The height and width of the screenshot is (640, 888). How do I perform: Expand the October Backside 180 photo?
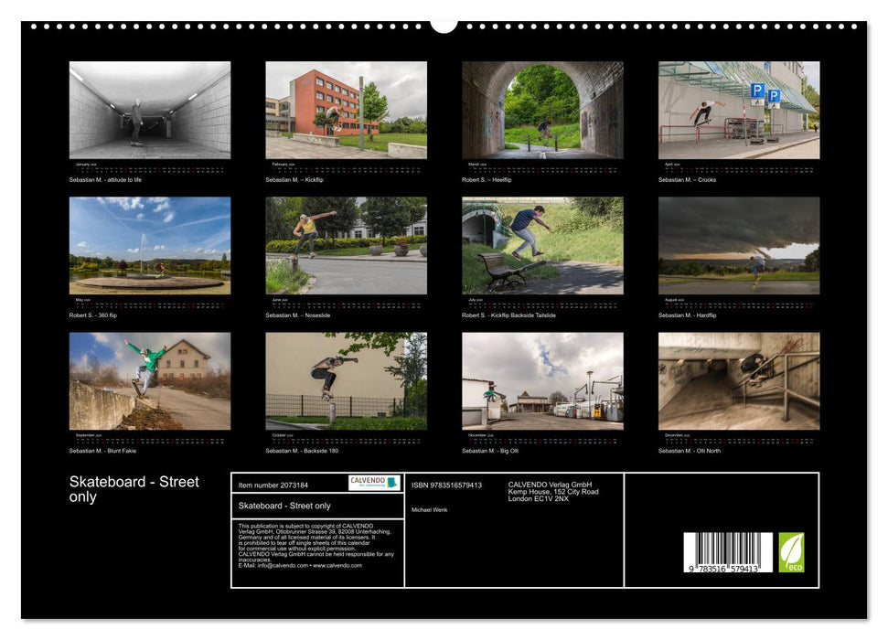coord(345,381)
